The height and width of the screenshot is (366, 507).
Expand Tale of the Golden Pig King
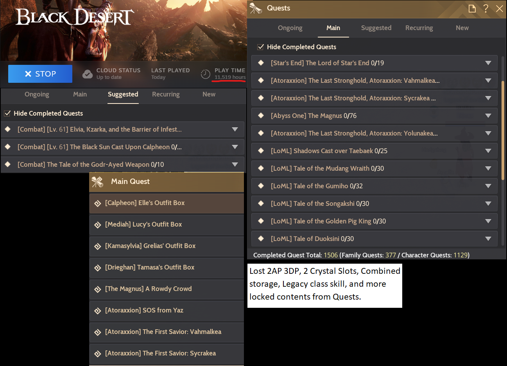[488, 221]
